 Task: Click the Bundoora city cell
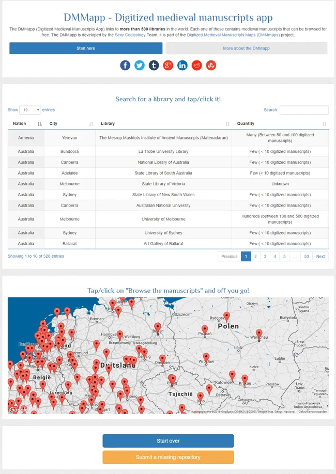[x=70, y=151]
